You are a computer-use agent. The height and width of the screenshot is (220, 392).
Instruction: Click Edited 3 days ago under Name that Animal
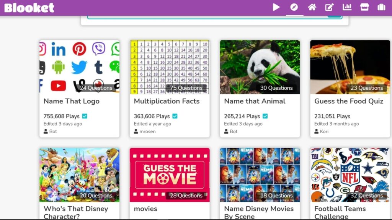coord(243,124)
